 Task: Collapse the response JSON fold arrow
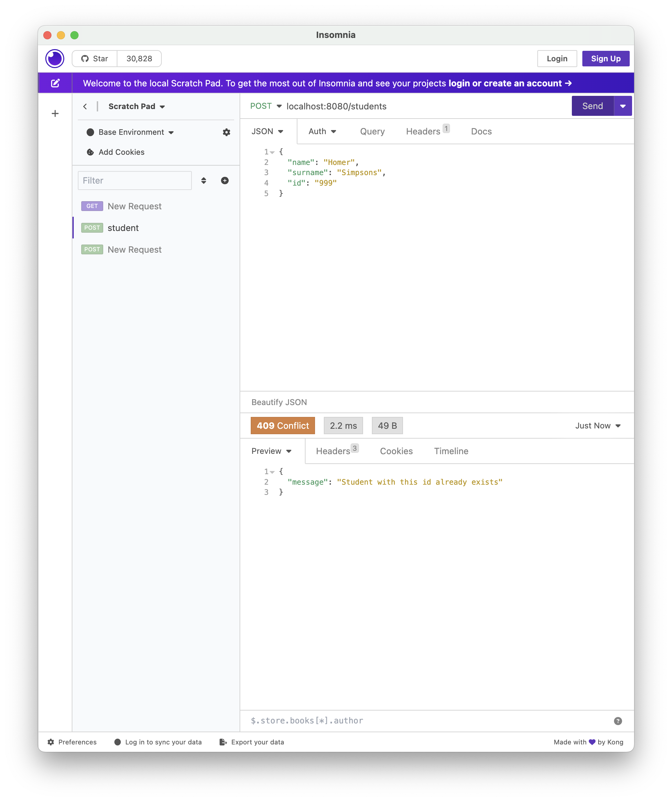coord(272,472)
